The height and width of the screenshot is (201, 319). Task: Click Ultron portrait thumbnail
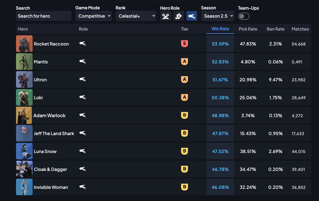pos(24,79)
